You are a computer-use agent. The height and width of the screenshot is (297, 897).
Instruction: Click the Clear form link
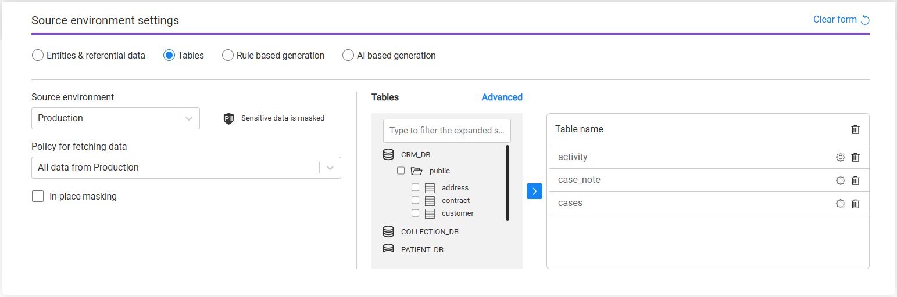tap(841, 20)
